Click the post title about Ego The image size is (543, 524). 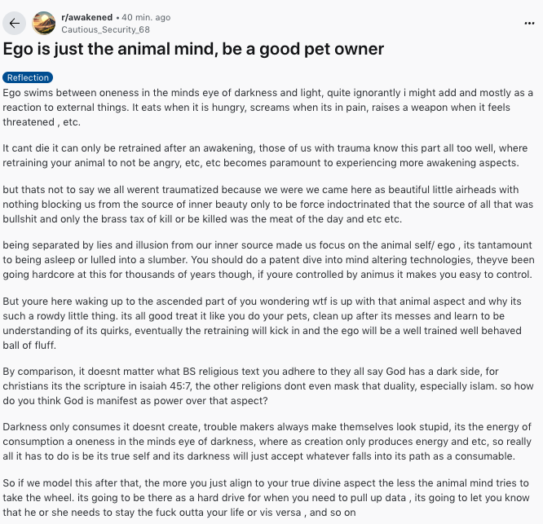click(193, 49)
